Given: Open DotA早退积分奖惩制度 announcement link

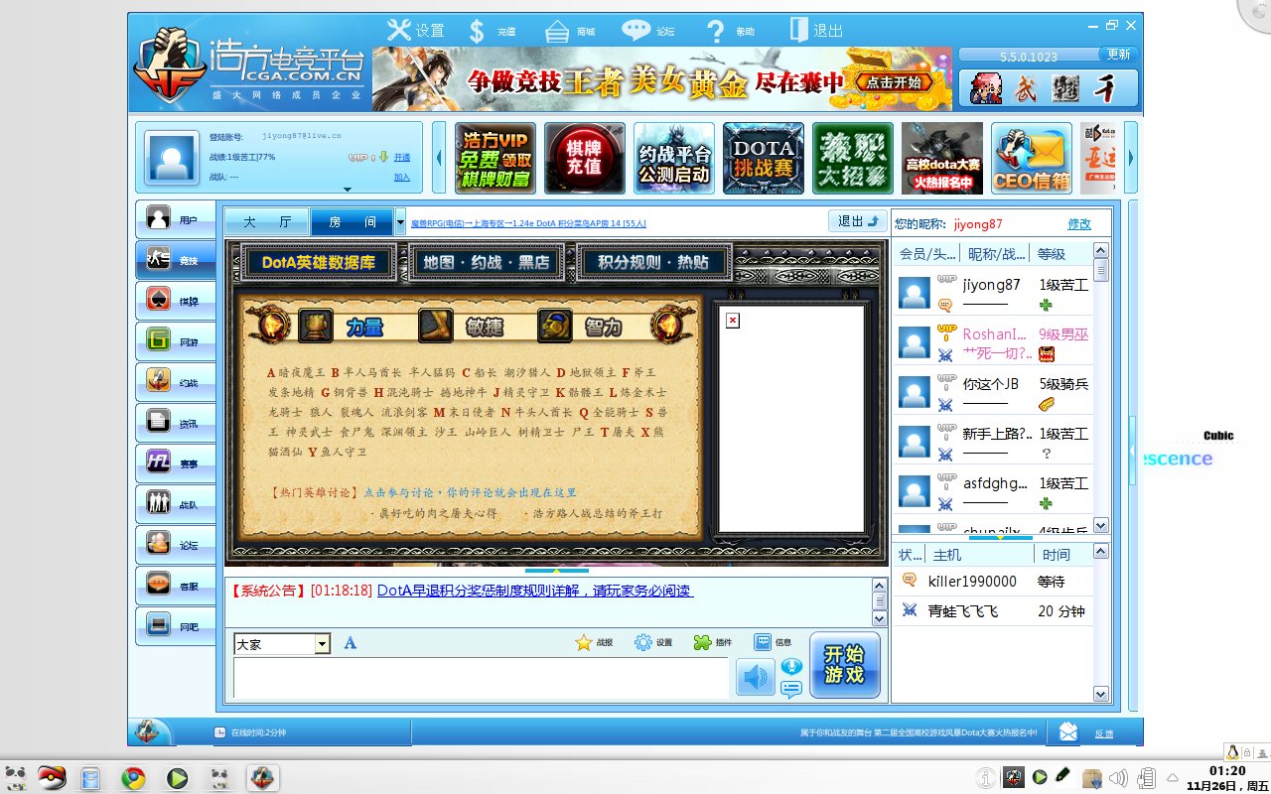Looking at the screenshot, I should coord(535,591).
